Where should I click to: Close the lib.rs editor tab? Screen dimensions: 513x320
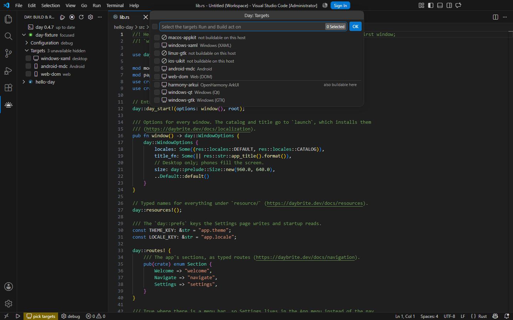145,17
